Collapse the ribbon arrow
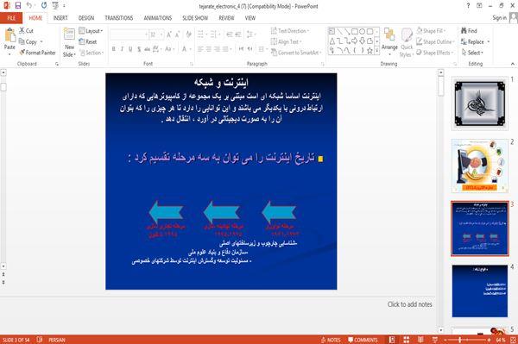This screenshot has width=518, height=344. (x=512, y=64)
